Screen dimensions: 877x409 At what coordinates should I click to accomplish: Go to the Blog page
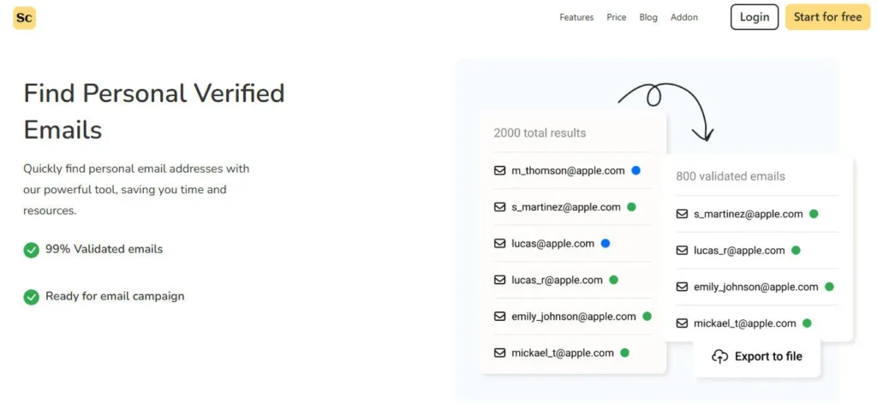coord(648,17)
